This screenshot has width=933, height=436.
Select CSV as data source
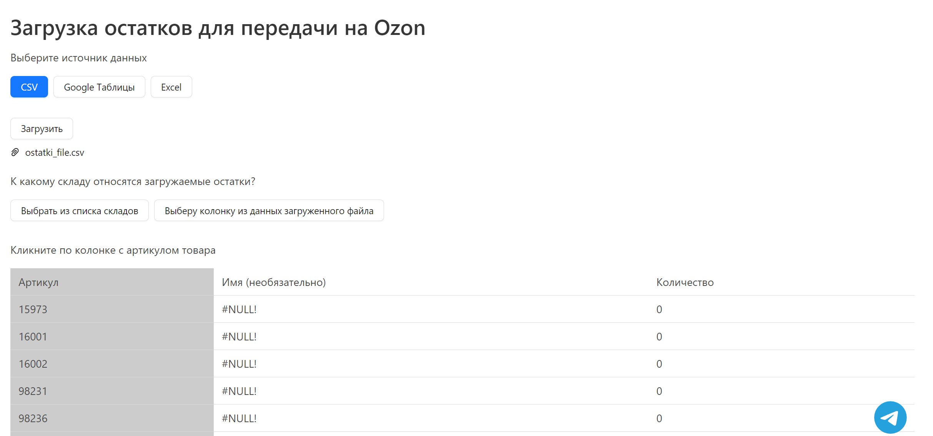tap(29, 87)
